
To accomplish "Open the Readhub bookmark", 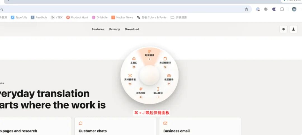I will pyautogui.click(x=39, y=18).
